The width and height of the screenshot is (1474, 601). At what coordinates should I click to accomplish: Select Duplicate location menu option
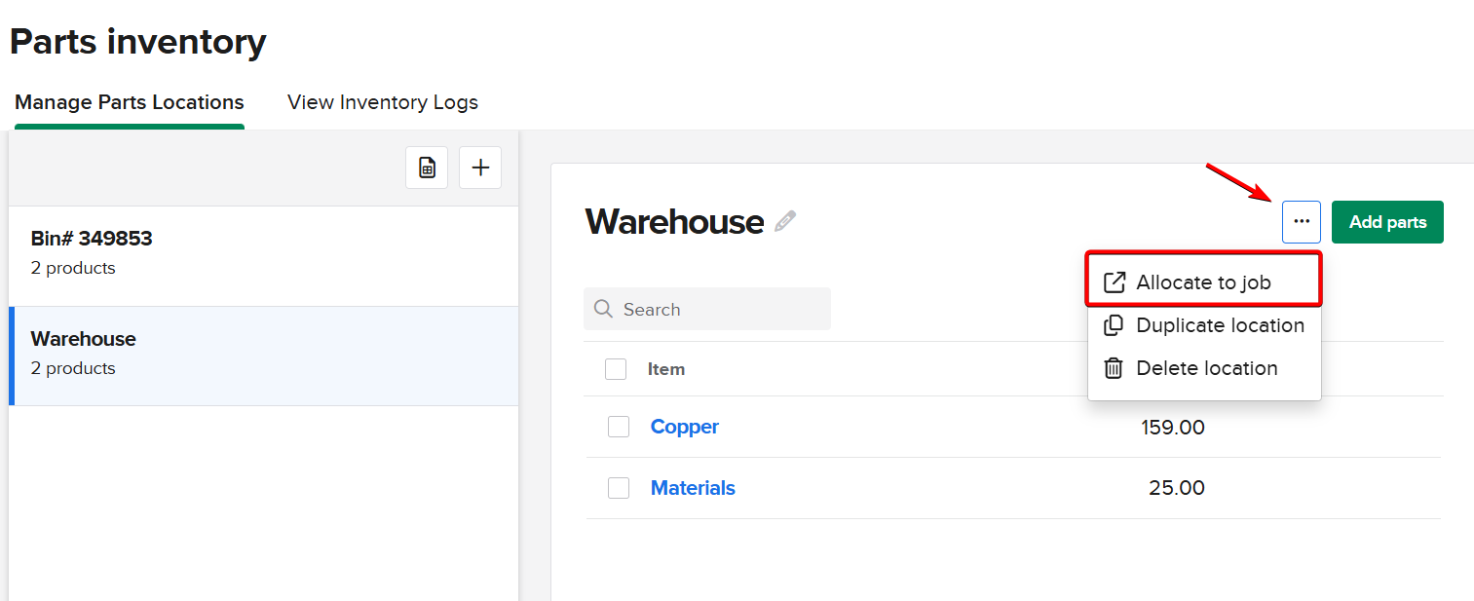tap(1219, 325)
